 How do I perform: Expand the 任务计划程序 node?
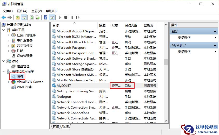pyautogui.click(x=9, y=35)
